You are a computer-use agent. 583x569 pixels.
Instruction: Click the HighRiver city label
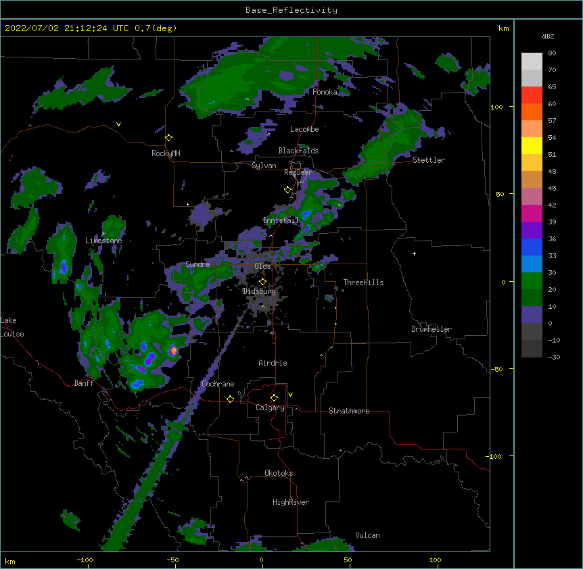point(291,502)
